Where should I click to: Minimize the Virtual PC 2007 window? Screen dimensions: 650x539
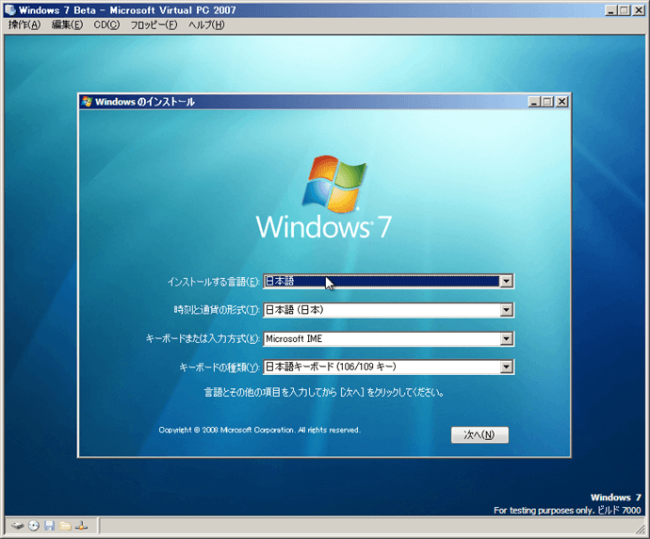coord(611,9)
